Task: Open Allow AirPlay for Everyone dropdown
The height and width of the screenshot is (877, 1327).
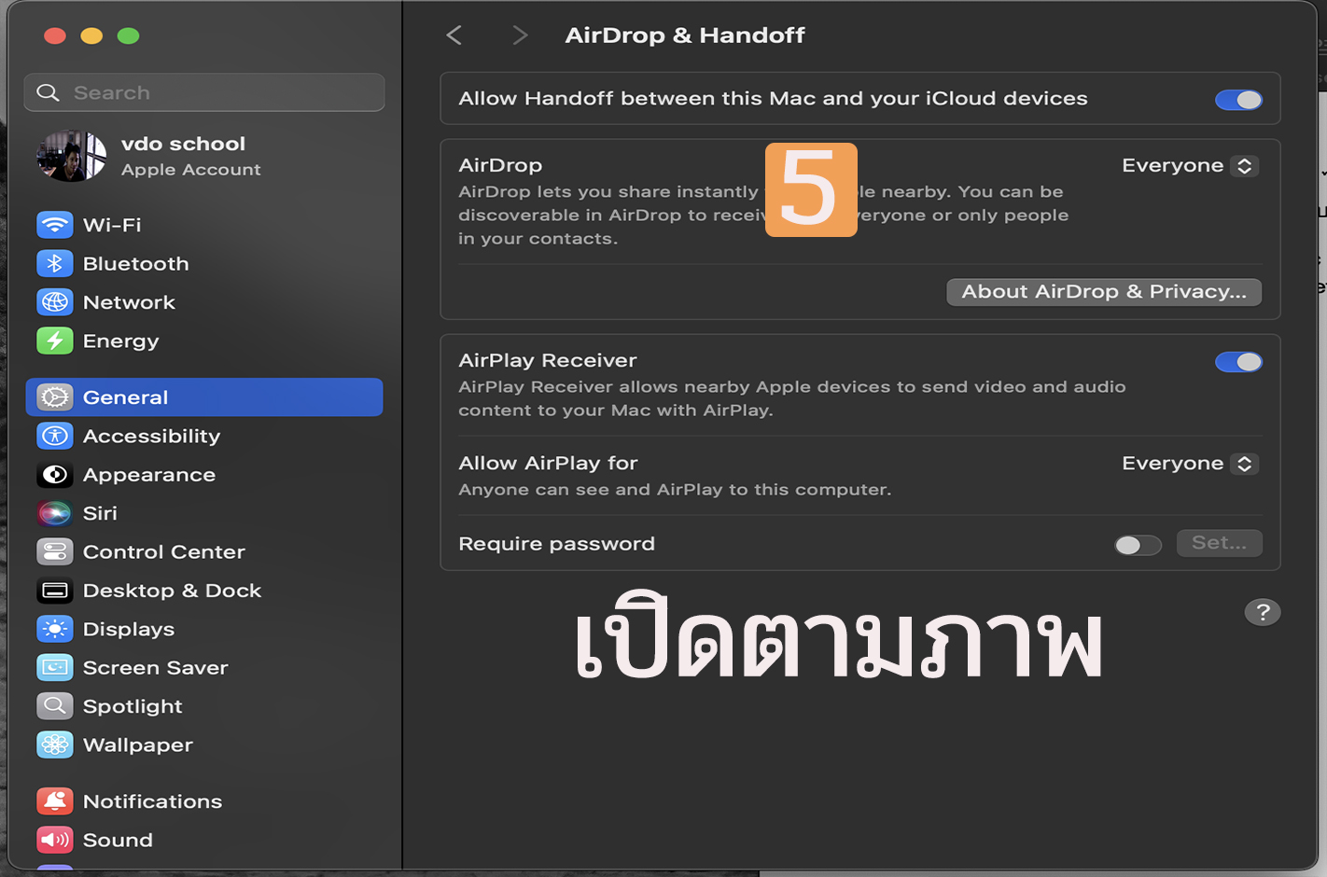Action: coord(1190,464)
